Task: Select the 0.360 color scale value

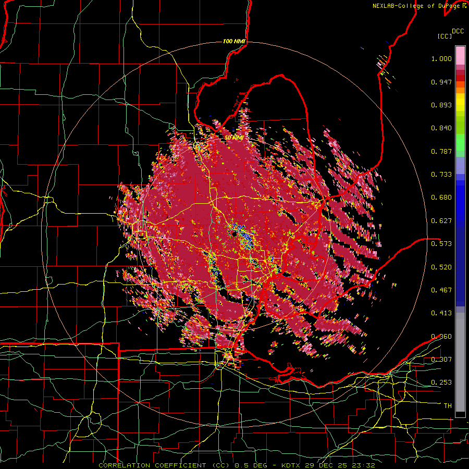Action: (x=441, y=337)
